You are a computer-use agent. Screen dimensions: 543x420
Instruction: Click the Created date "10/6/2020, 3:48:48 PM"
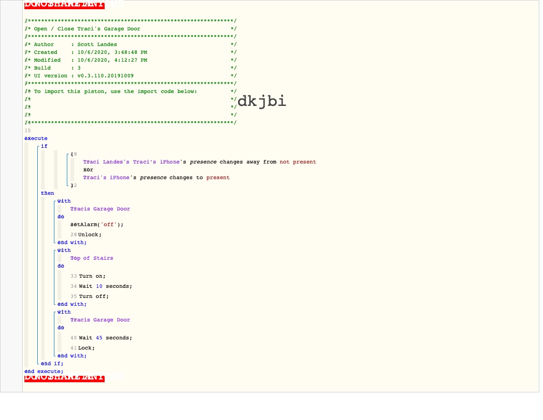tap(112, 52)
